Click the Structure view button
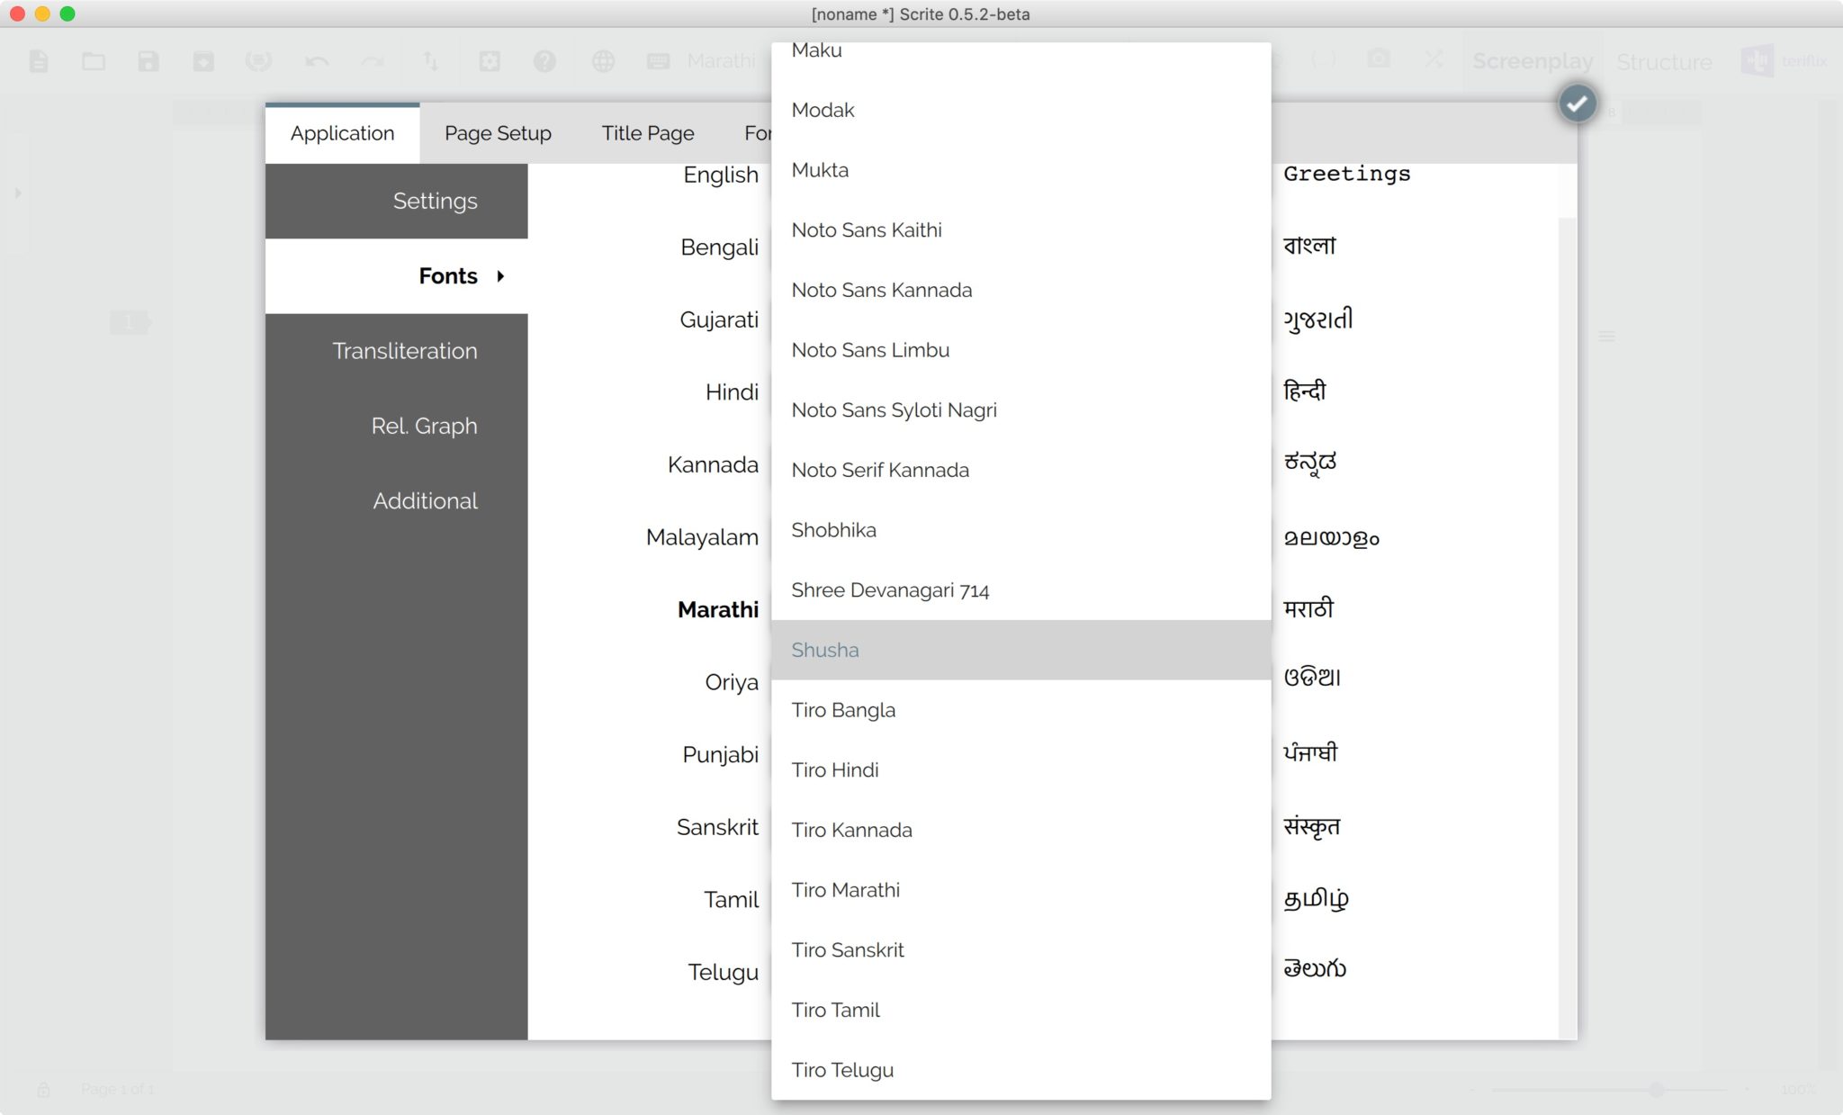Image resolution: width=1843 pixels, height=1115 pixels. click(x=1664, y=61)
